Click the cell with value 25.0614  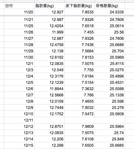pyautogui.click(x=110, y=26)
